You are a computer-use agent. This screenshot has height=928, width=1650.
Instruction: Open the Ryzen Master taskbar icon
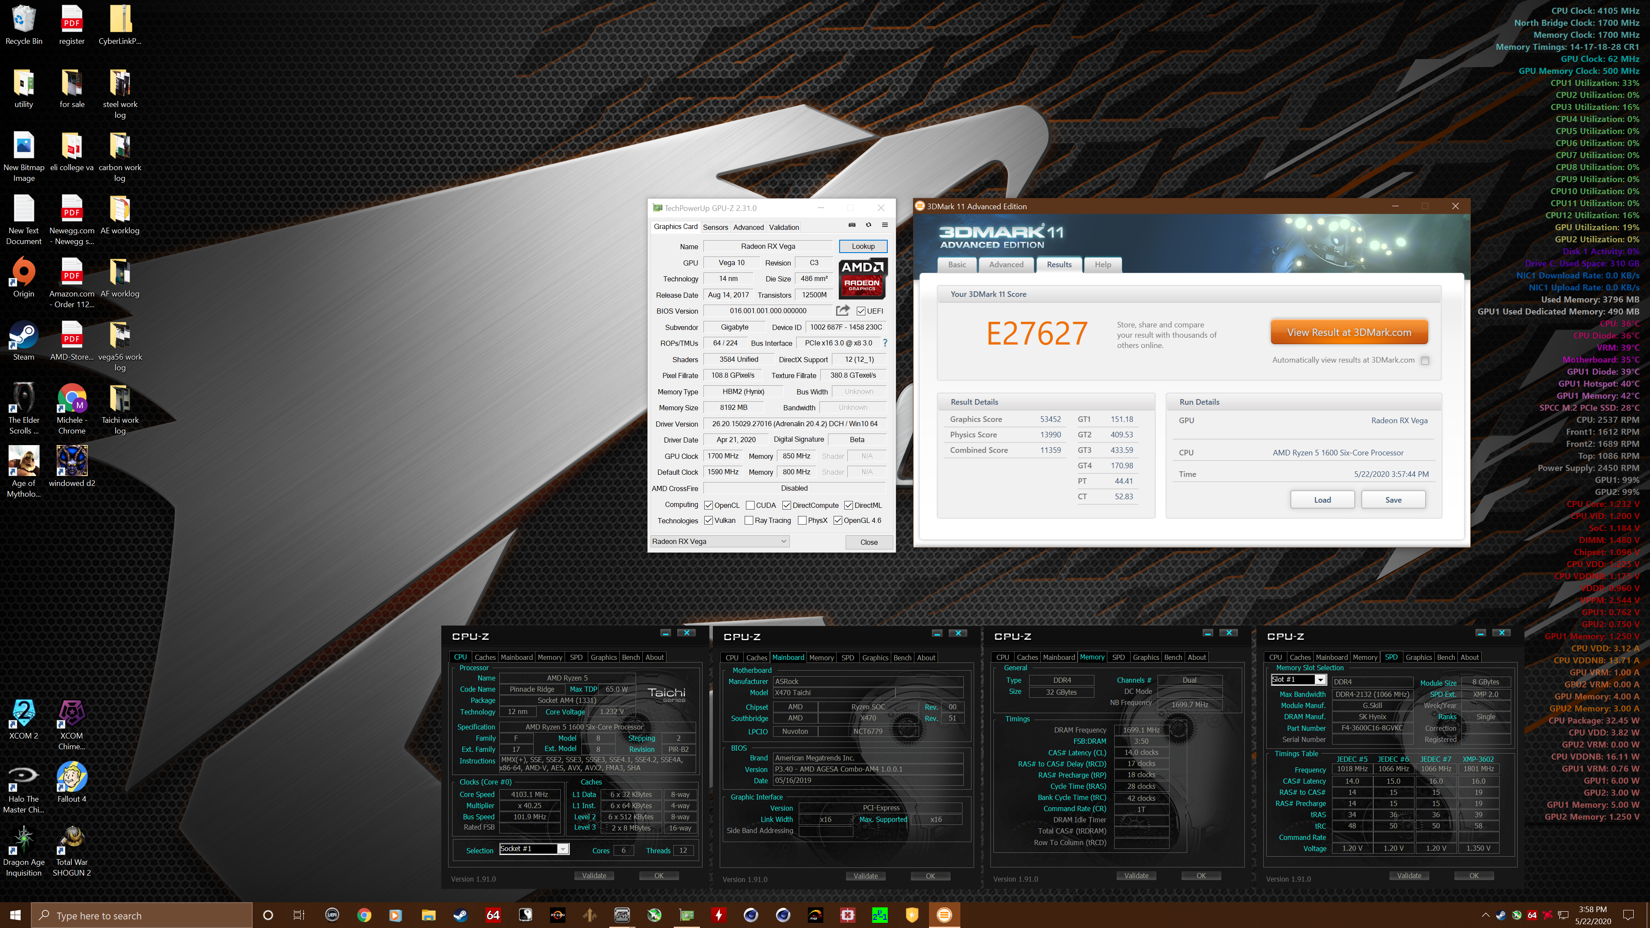coord(557,915)
